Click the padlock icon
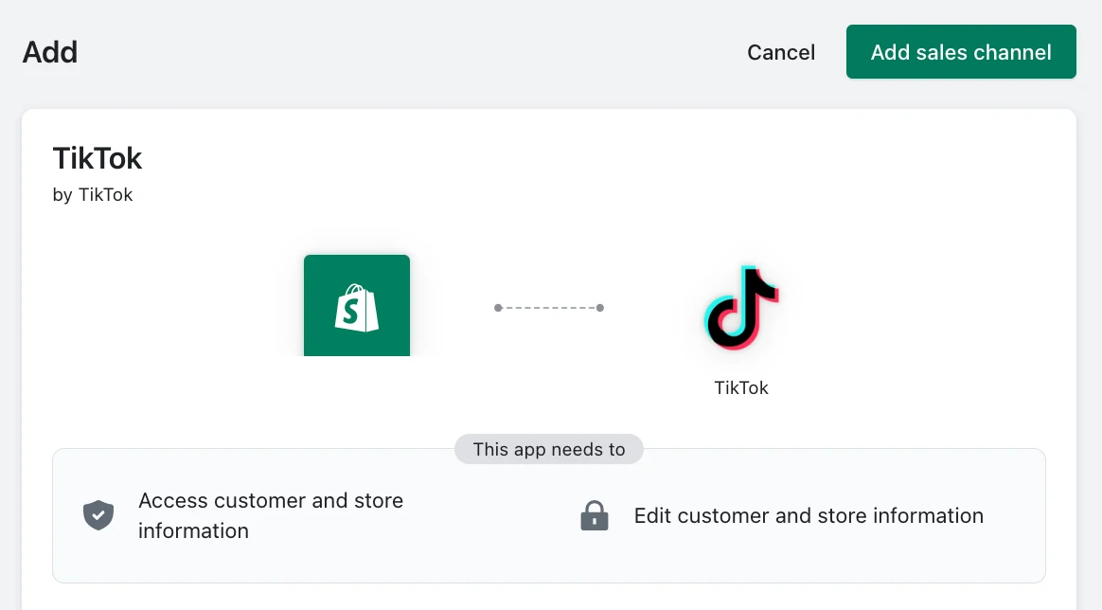This screenshot has width=1102, height=610. coord(594,515)
